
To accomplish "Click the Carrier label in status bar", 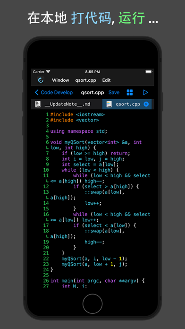I will pyautogui.click(x=39, y=72).
